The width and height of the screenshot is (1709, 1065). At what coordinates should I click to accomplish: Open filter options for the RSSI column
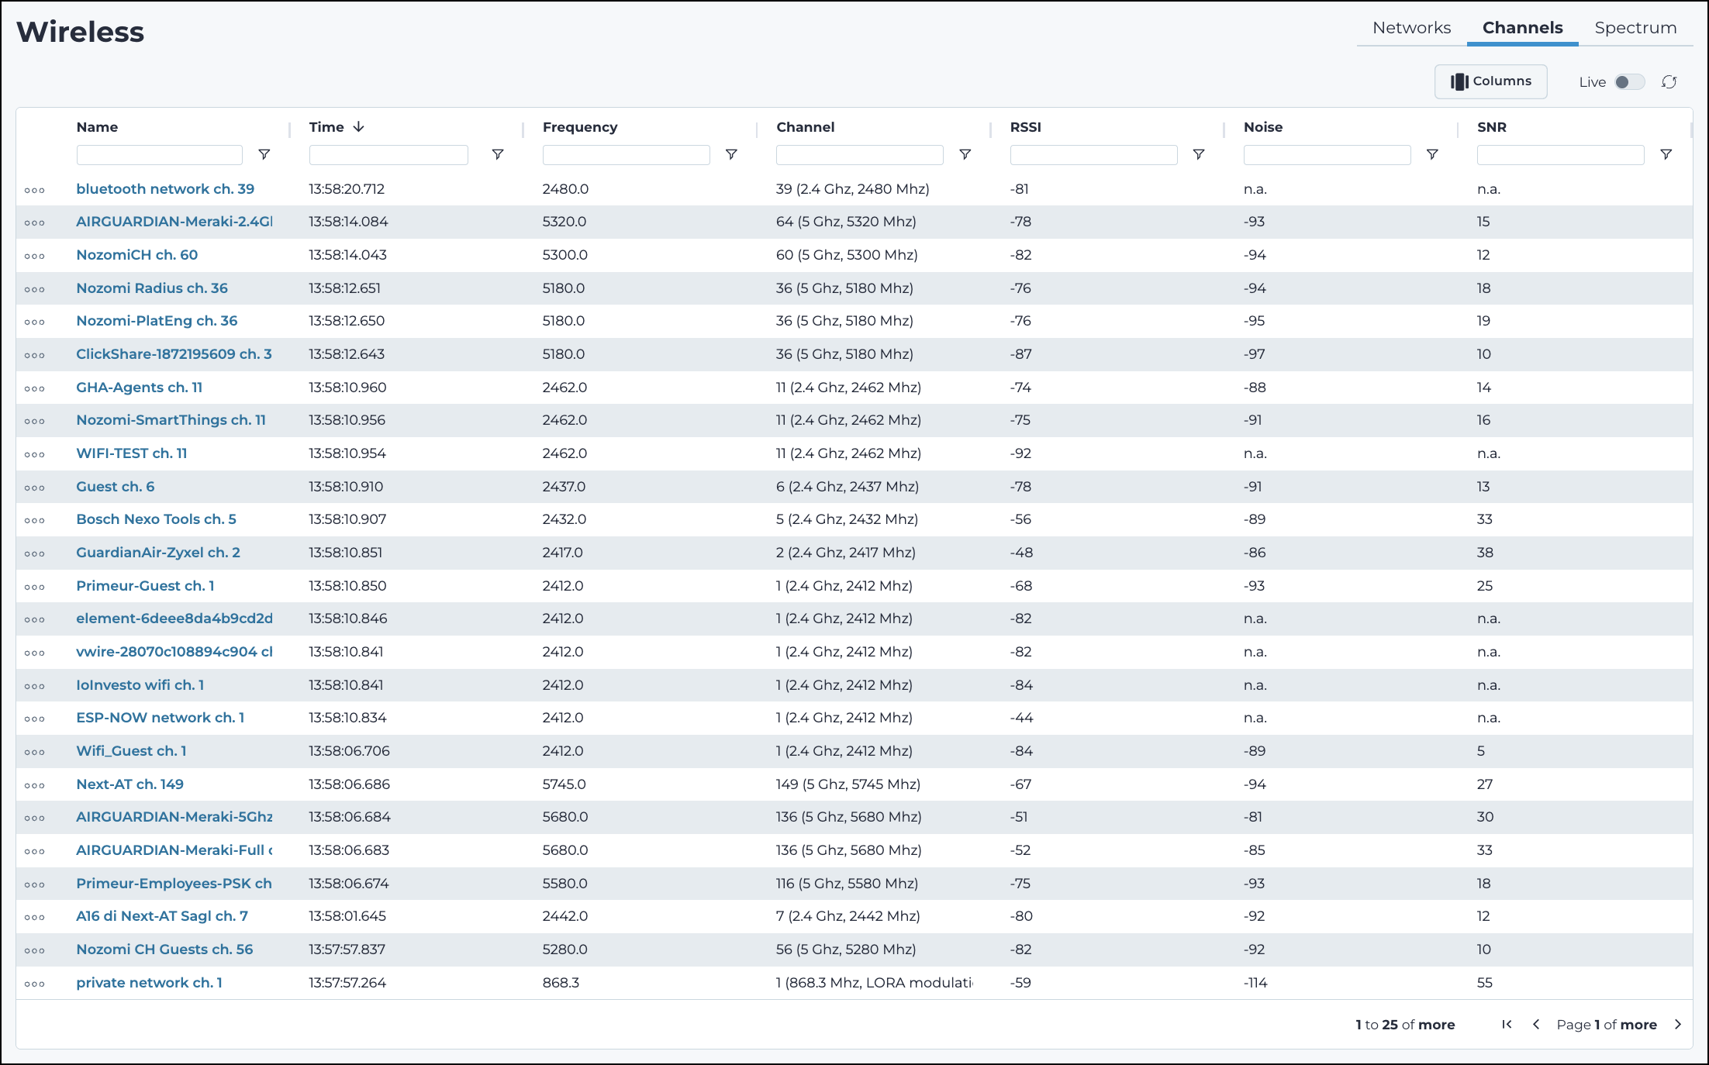pyautogui.click(x=1199, y=155)
